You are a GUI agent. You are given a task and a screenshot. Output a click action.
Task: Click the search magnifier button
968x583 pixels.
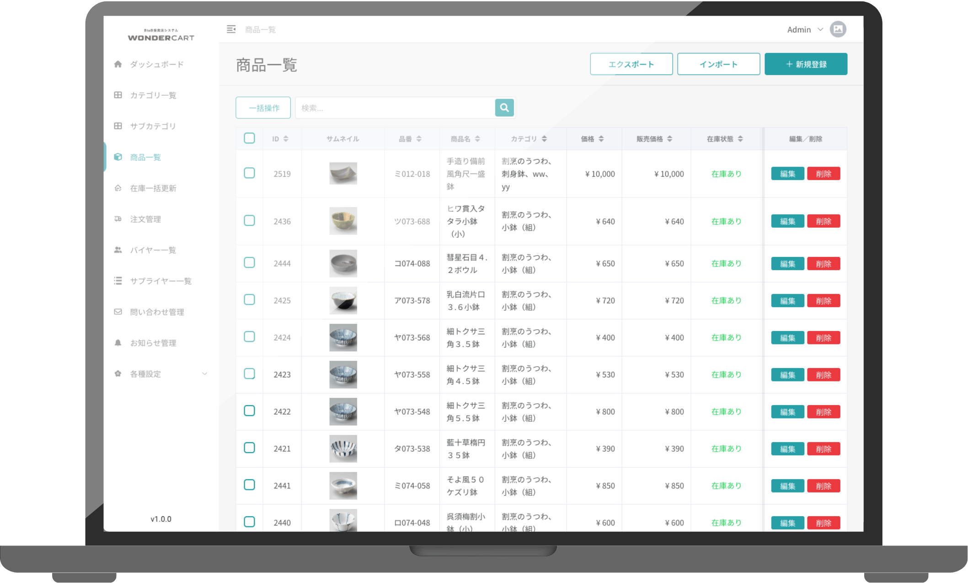(x=504, y=107)
